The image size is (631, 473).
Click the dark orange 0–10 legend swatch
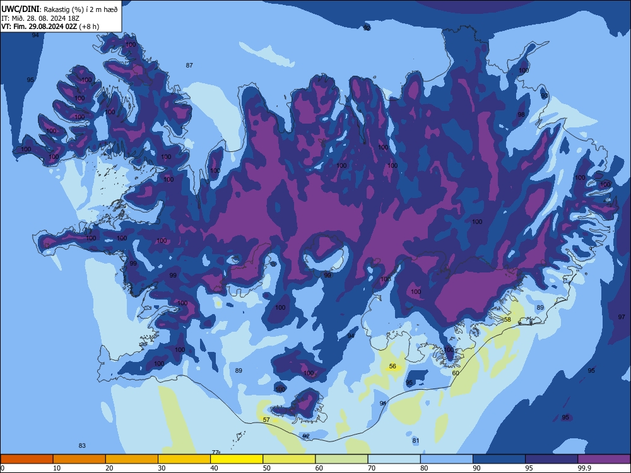pyautogui.click(x=27, y=459)
